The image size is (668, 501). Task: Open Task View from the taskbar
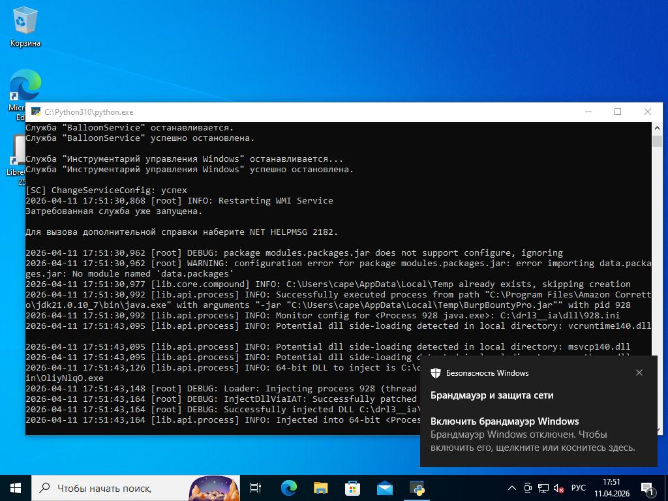(256, 487)
